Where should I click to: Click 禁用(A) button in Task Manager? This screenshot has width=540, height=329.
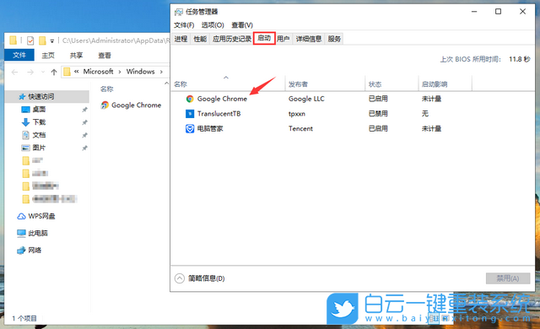(508, 278)
